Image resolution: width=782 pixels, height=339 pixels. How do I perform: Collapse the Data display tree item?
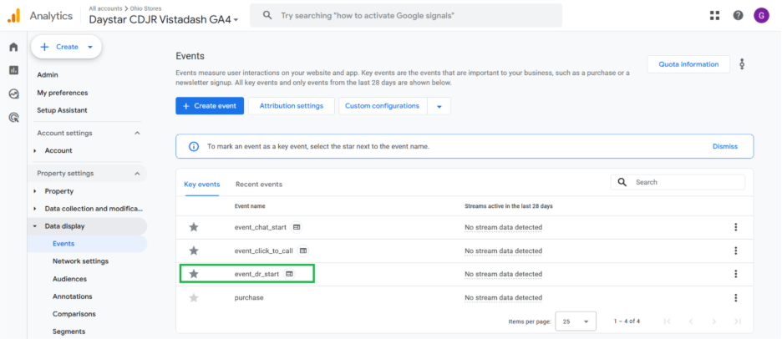coord(35,226)
